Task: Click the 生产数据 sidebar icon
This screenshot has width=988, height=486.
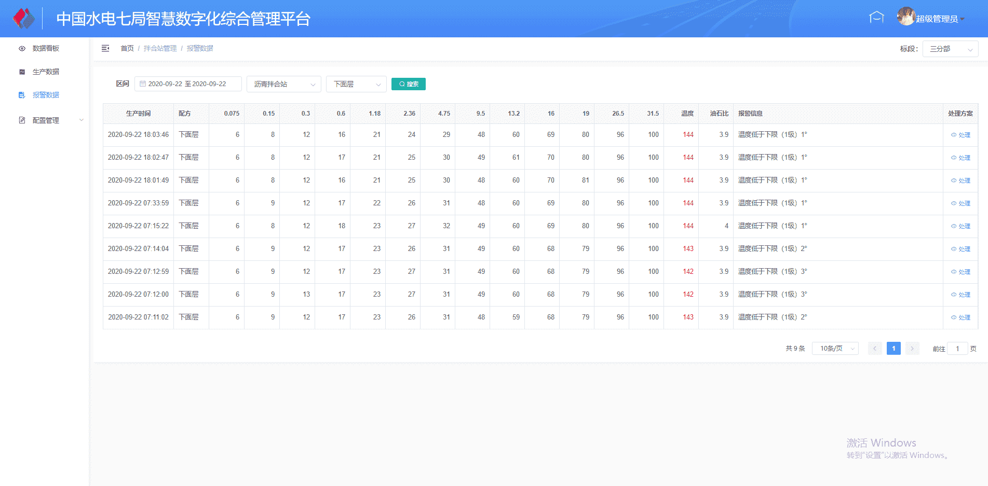Action: [22, 72]
